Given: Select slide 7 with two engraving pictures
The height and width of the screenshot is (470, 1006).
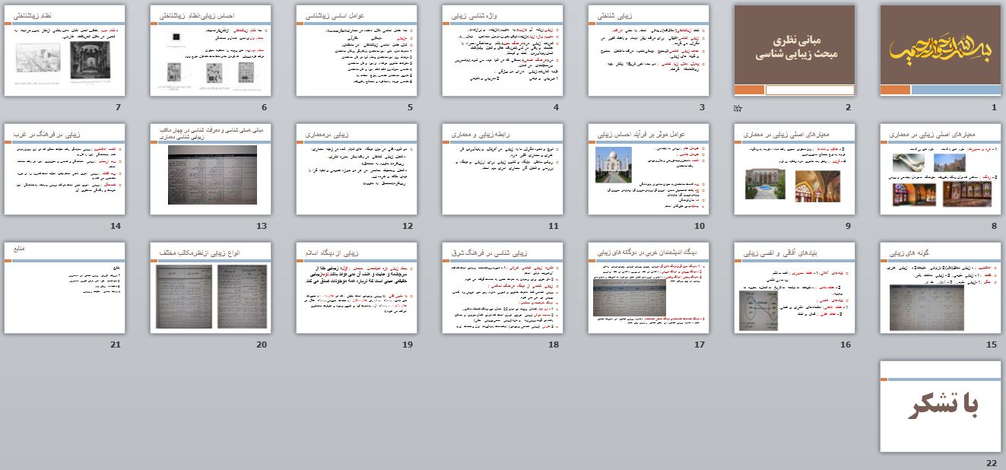Looking at the screenshot, I should point(65,50).
